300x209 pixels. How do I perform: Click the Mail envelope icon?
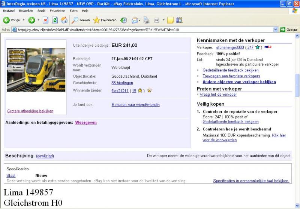pyautogui.click(x=135, y=20)
